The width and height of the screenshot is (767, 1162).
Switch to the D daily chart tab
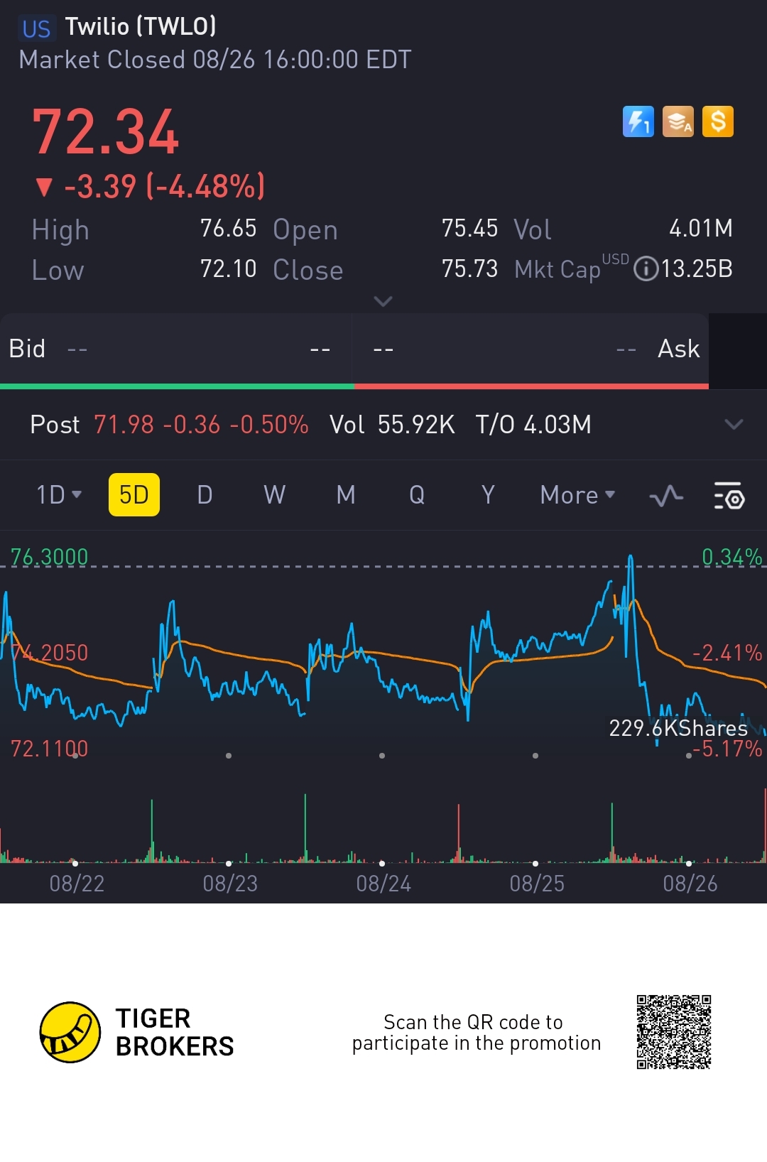205,495
